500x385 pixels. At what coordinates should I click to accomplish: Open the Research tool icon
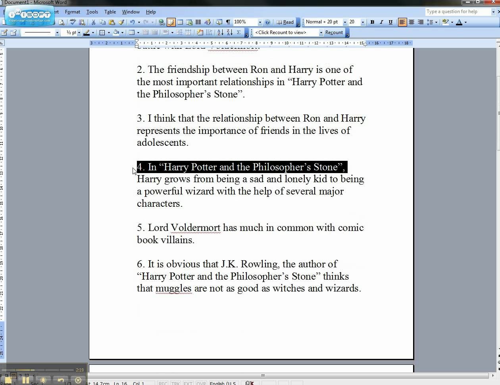(82, 22)
